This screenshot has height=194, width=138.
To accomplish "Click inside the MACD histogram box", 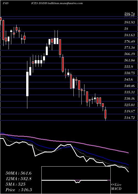I will (76, 180).
